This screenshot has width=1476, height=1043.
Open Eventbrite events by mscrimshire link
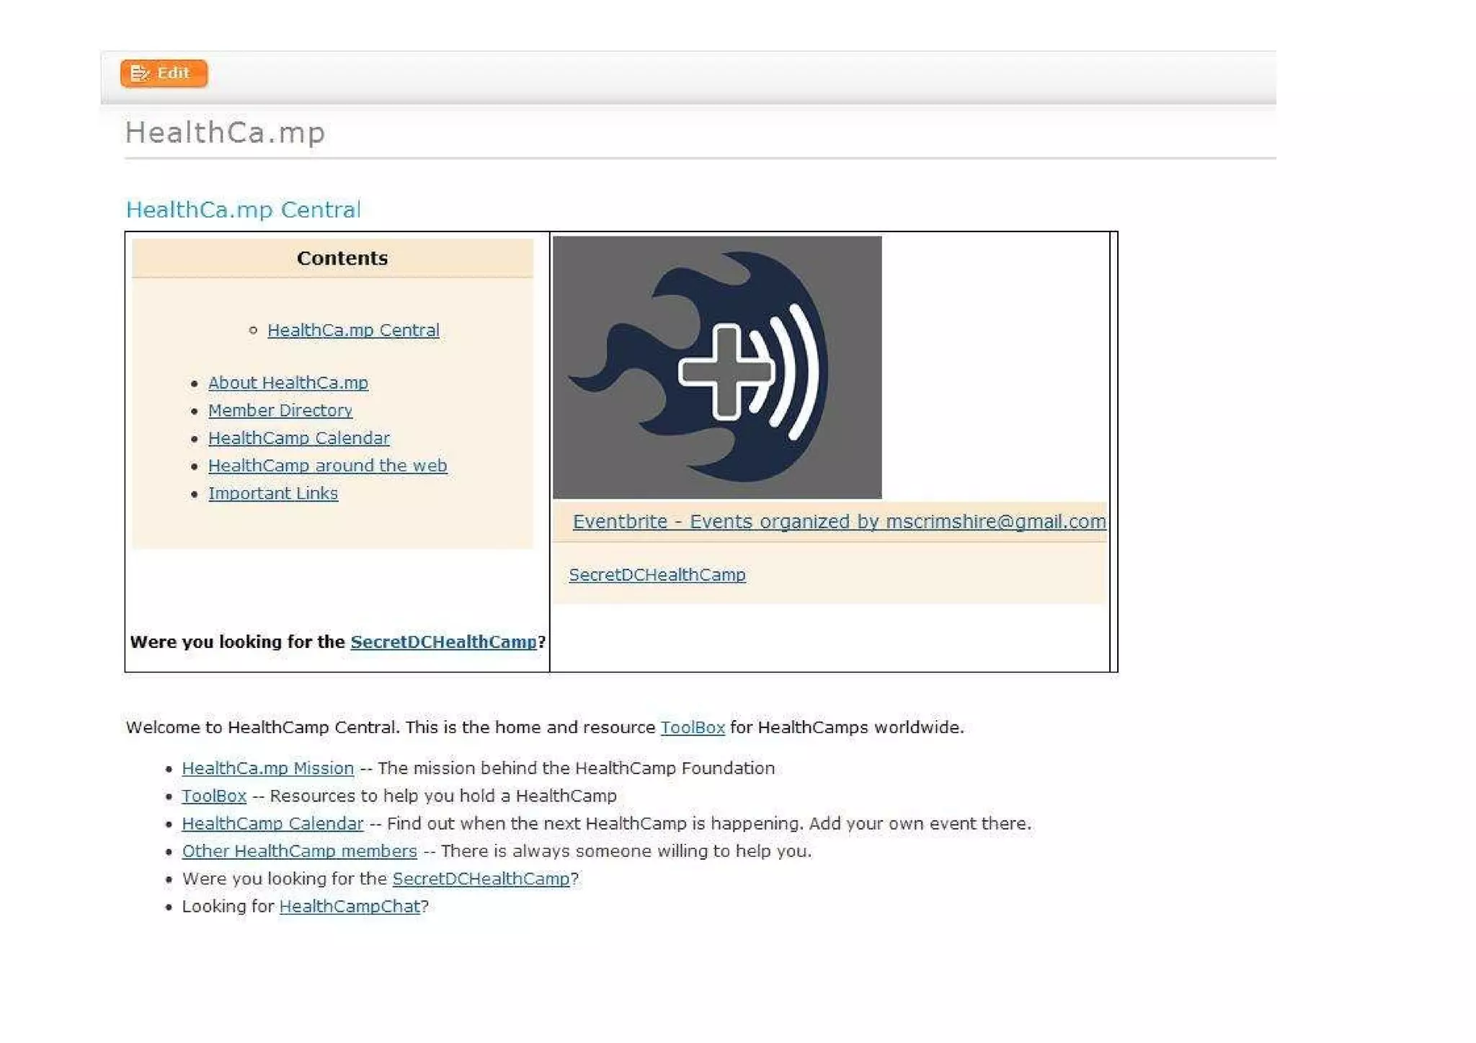pyautogui.click(x=838, y=521)
